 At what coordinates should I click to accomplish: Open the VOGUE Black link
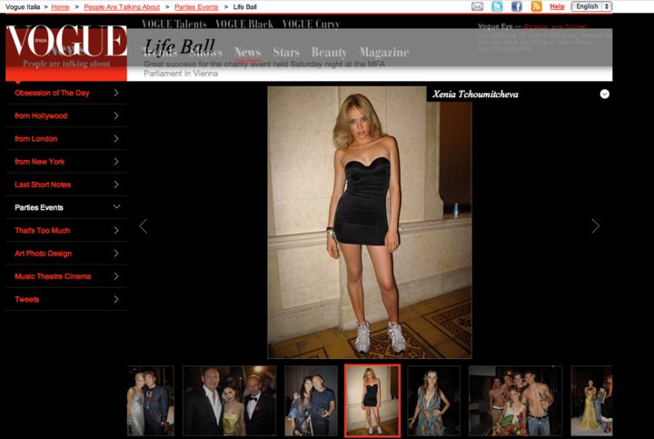[244, 25]
